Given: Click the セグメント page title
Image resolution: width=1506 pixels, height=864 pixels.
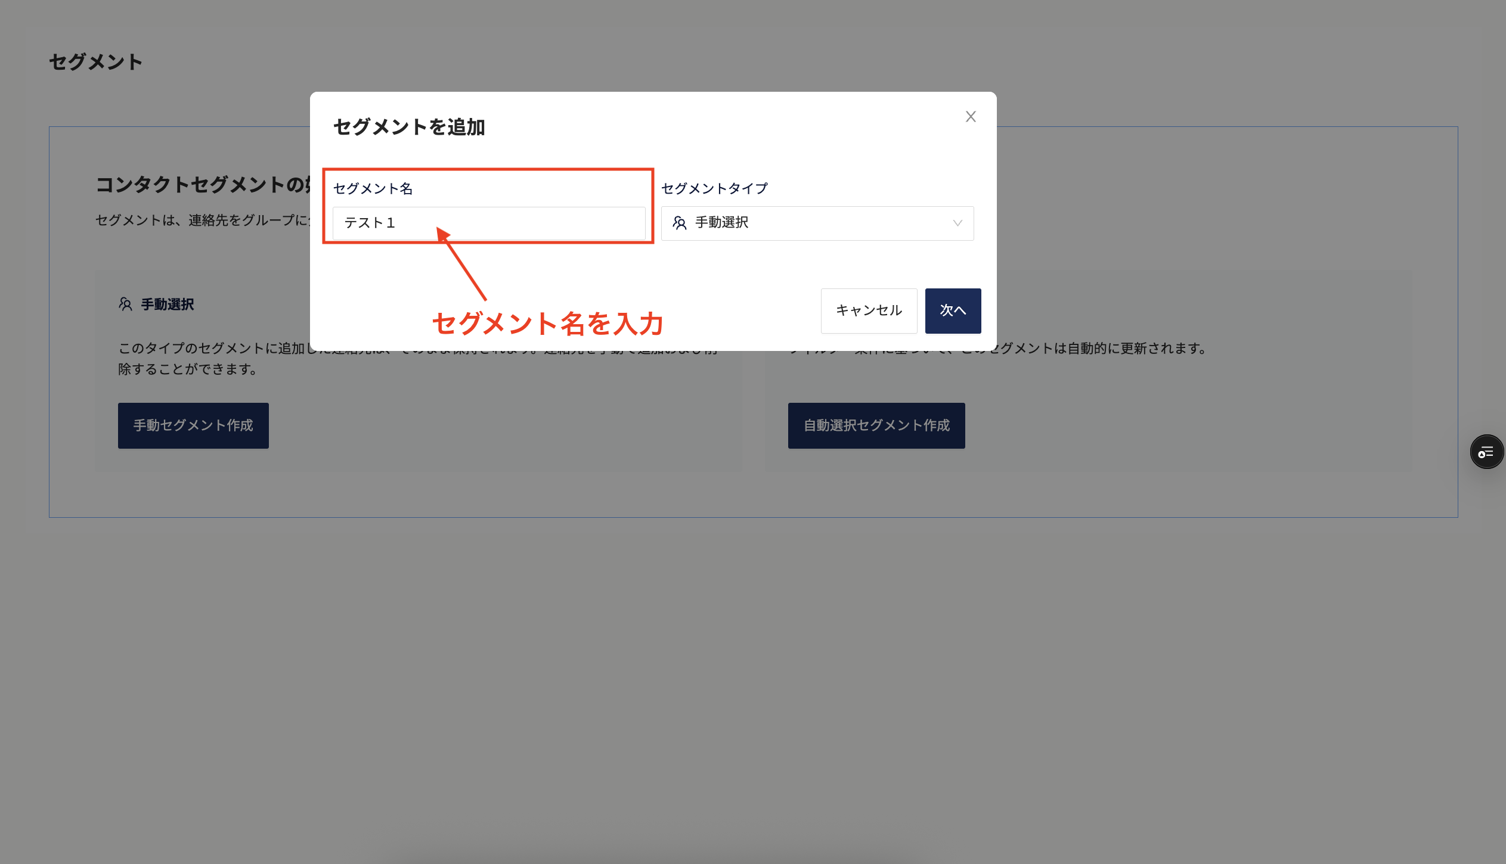Looking at the screenshot, I should pos(96,62).
